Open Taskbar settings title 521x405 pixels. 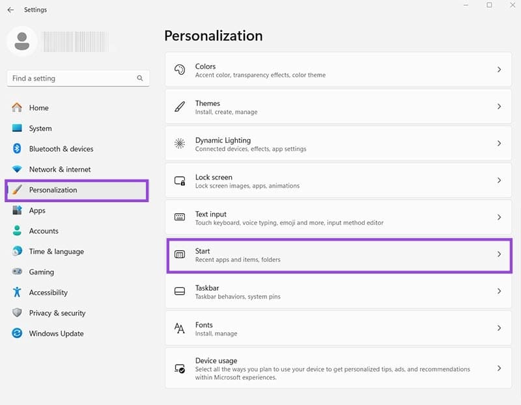pyautogui.click(x=207, y=288)
